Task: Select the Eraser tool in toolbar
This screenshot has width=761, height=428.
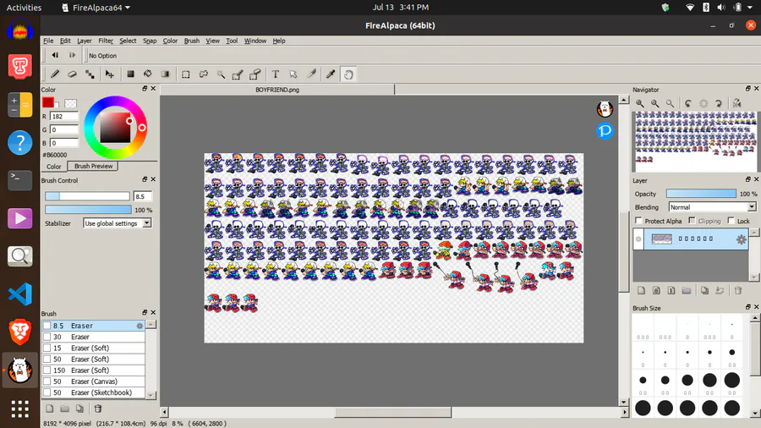Action: [73, 74]
